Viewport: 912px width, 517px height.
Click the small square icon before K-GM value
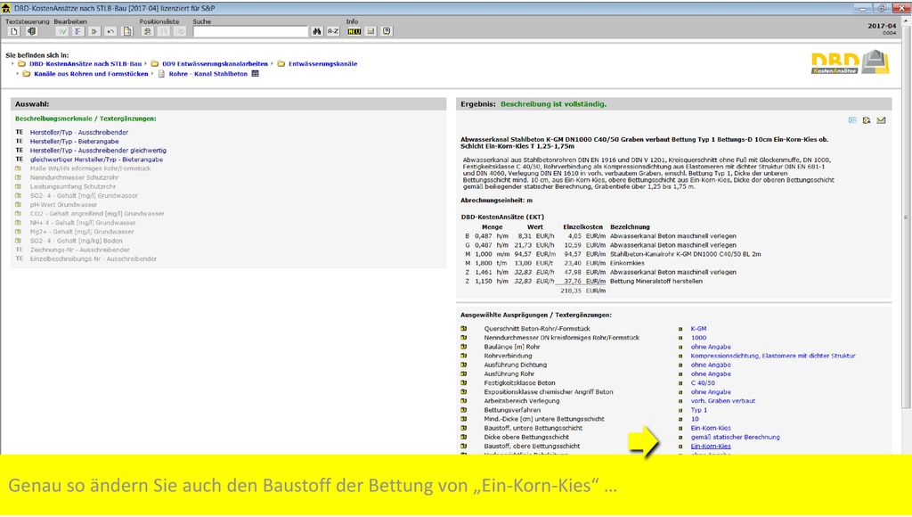point(680,329)
